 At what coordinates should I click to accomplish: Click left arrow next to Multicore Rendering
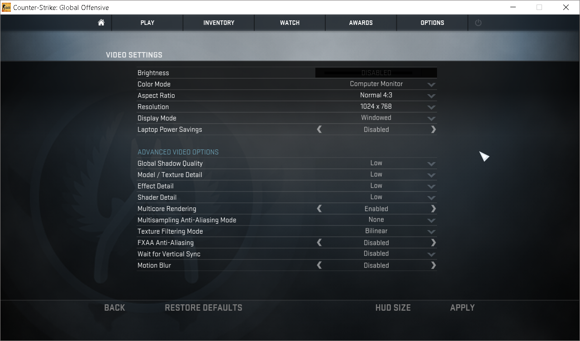(319, 209)
